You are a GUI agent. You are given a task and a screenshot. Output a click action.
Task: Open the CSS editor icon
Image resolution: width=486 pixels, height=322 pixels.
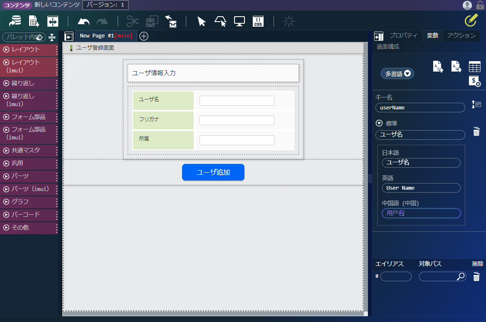(258, 21)
